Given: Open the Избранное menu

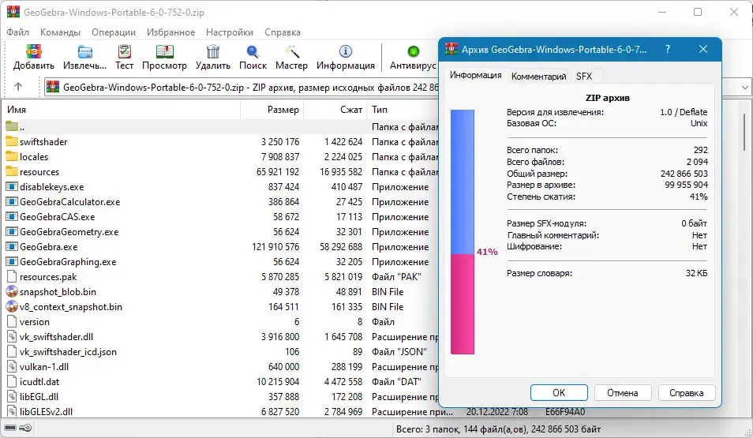Looking at the screenshot, I should (171, 32).
